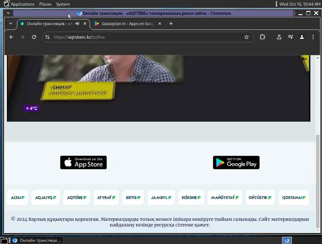Switch to Онлайн трансляция tab
The image size is (322, 244).
click(x=49, y=24)
